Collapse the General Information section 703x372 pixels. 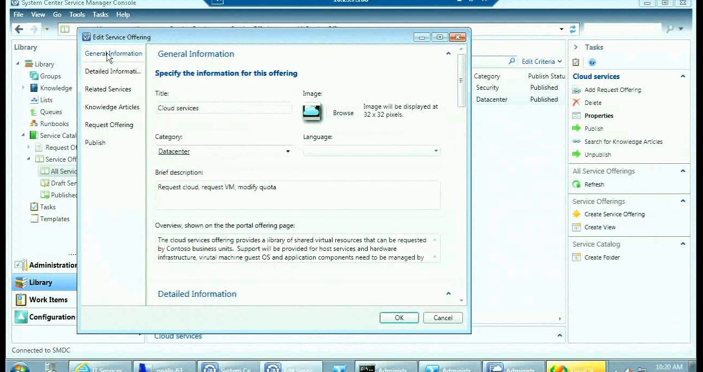pos(448,54)
